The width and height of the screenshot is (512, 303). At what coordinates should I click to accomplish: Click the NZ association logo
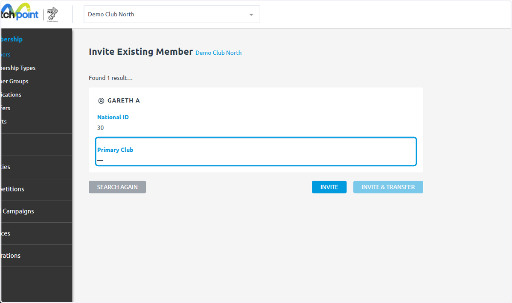[52, 14]
